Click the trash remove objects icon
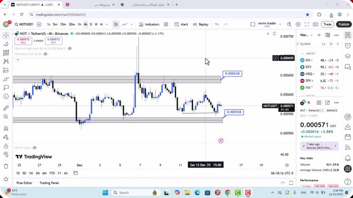This screenshot has height=198, width=353. tap(6, 166)
